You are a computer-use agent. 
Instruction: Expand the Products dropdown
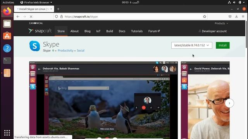[221, 23]
